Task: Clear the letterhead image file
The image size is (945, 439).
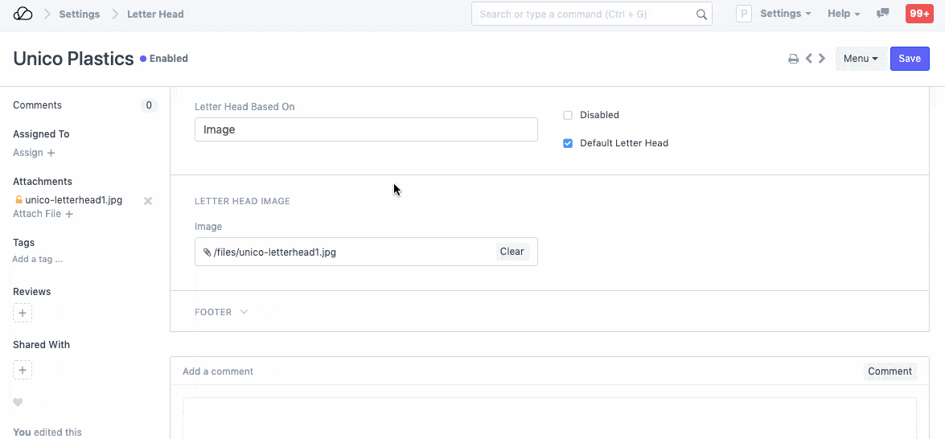Action: 512,252
